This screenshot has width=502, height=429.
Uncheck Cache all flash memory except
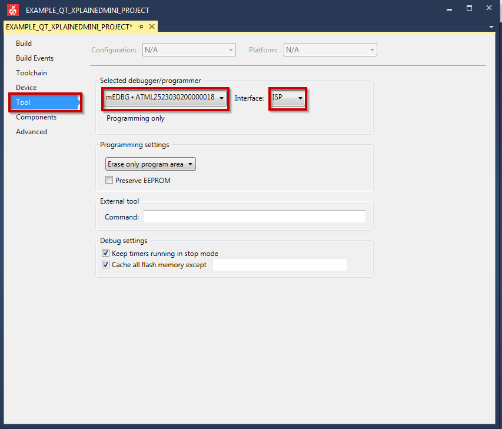106,265
